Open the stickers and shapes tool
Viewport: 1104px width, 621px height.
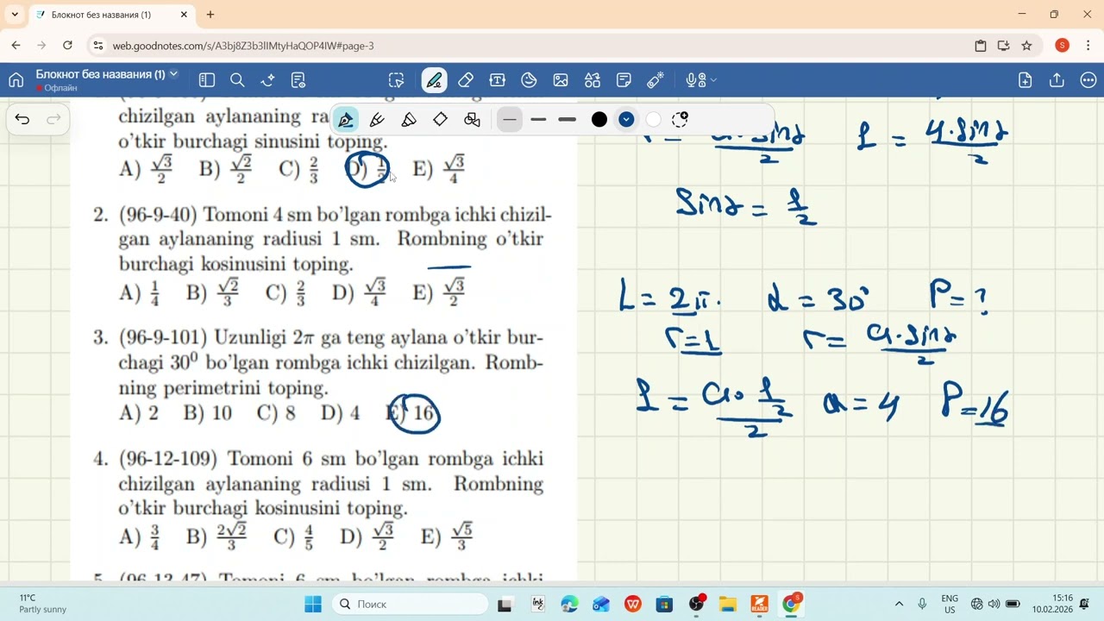(529, 80)
